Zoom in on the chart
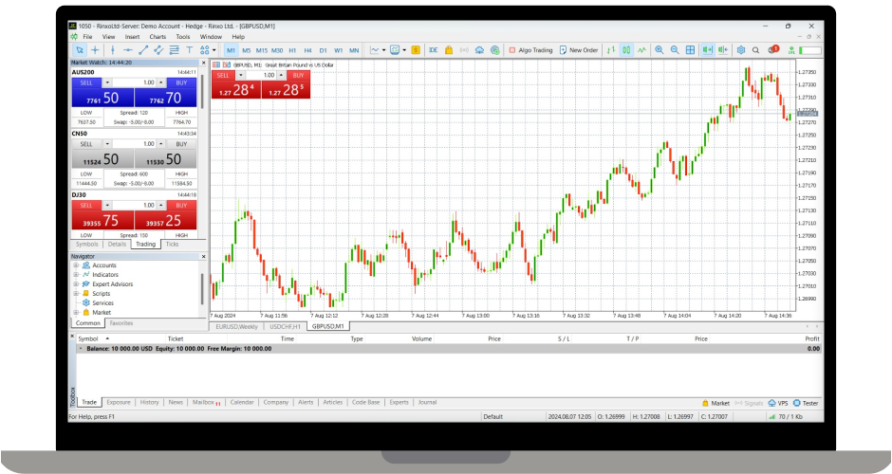The image size is (892, 474). click(x=659, y=49)
